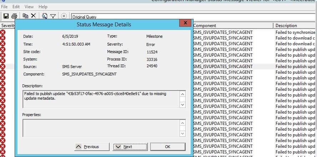Close the Status Message Details dialog
Screen dimensions: 317x157
[185, 23]
